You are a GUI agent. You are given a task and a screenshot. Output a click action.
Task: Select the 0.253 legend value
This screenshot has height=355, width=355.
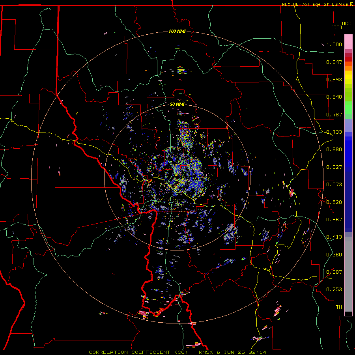[x=334, y=290]
